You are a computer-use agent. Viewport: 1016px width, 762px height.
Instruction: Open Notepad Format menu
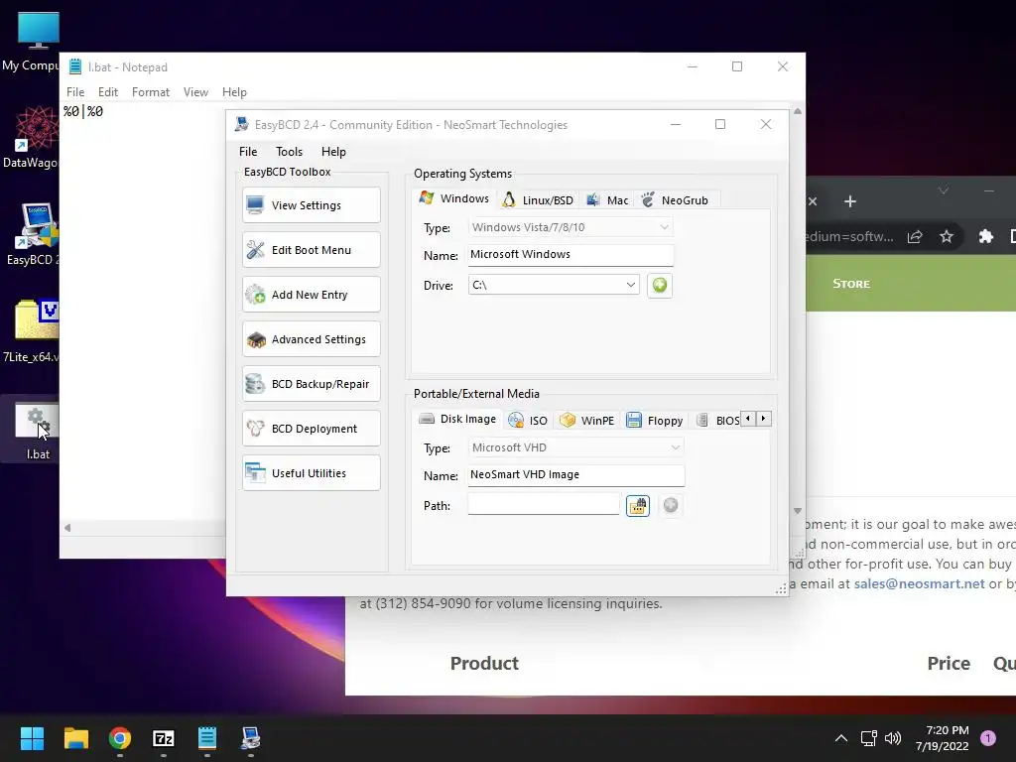[151, 92]
